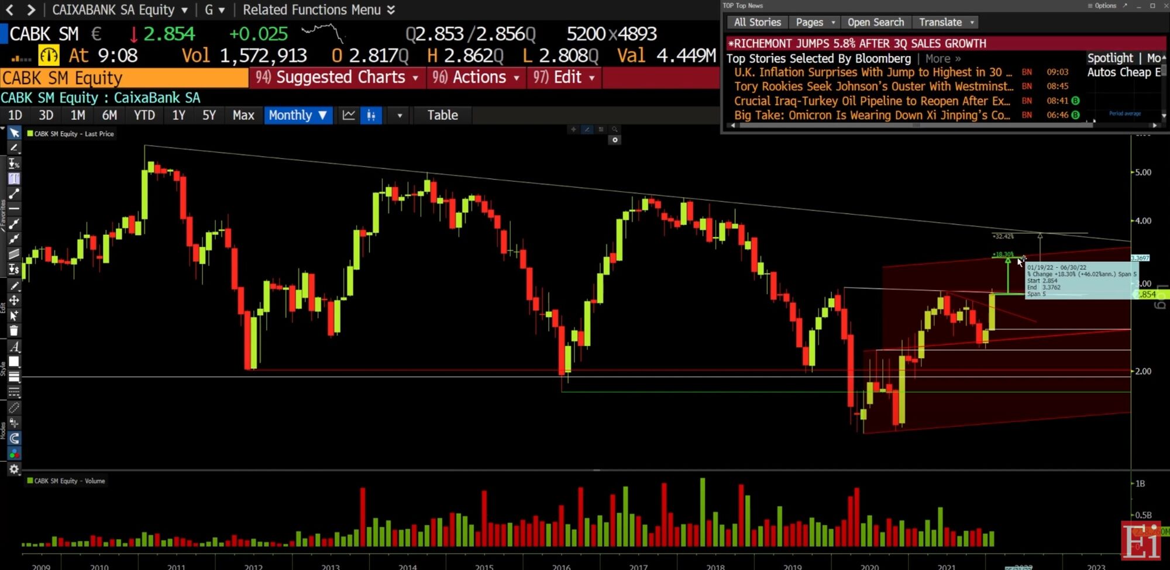
Task: Open the G function dropdown
Action: point(215,10)
